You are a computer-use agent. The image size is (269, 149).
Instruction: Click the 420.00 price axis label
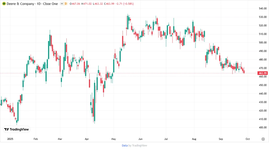click(x=263, y=110)
